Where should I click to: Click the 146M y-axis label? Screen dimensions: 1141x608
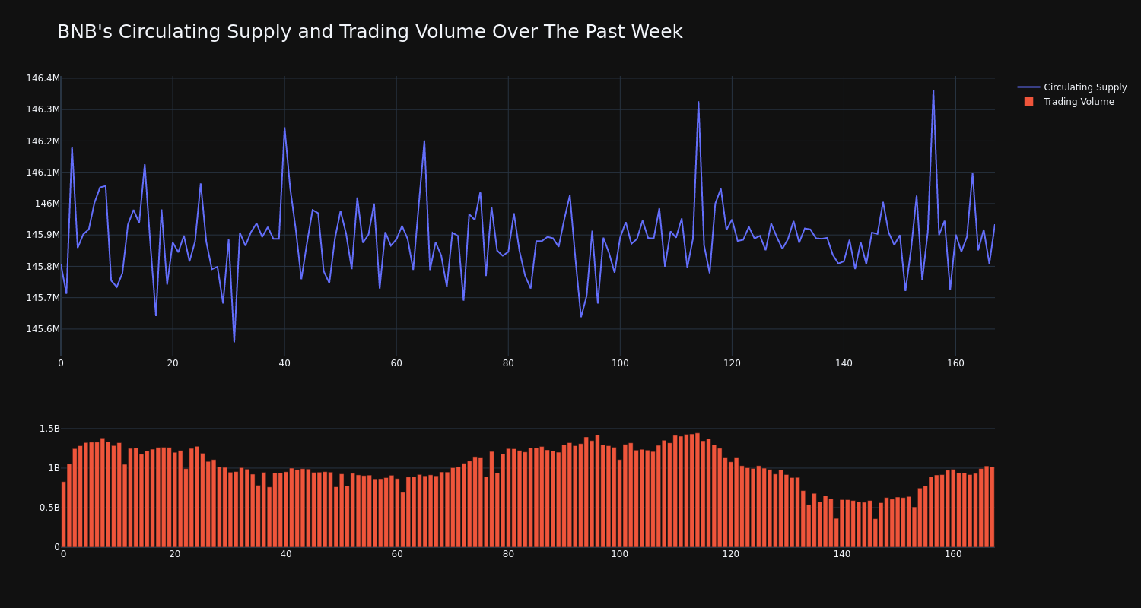[x=47, y=204]
